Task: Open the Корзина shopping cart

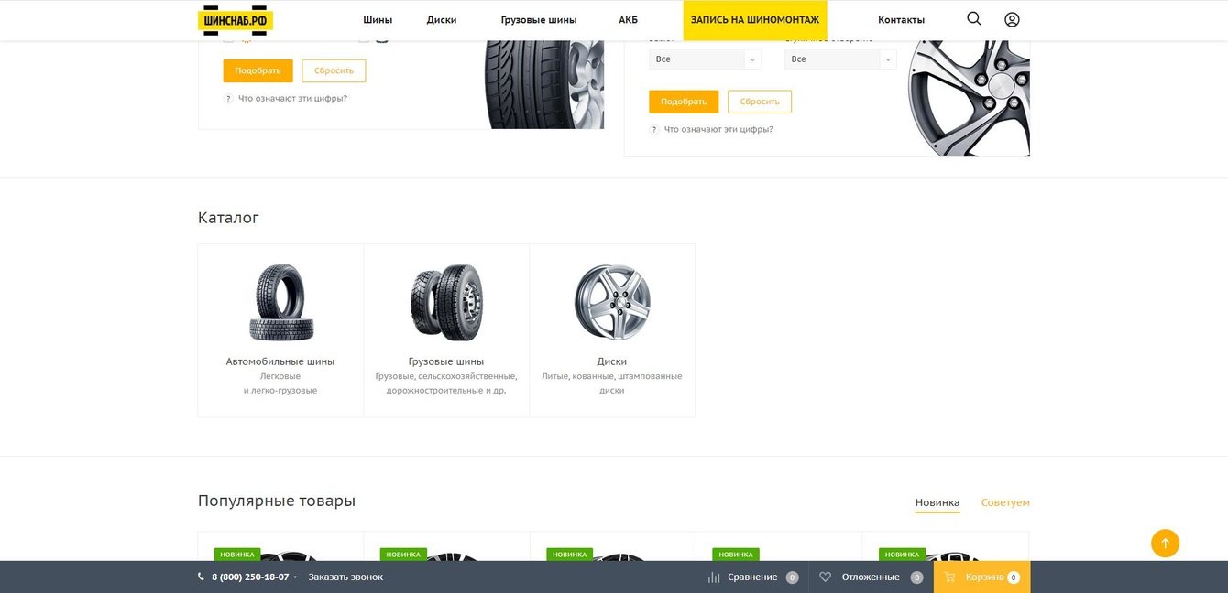Action: [x=981, y=577]
